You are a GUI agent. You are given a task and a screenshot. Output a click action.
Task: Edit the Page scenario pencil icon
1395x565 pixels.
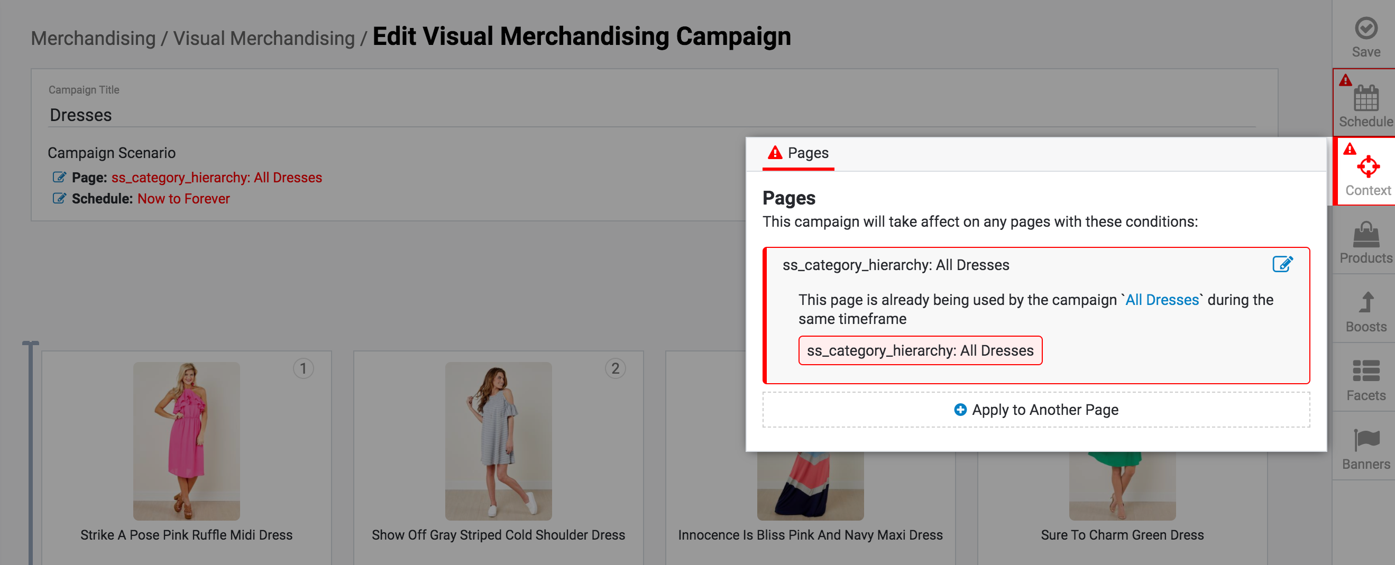click(59, 178)
